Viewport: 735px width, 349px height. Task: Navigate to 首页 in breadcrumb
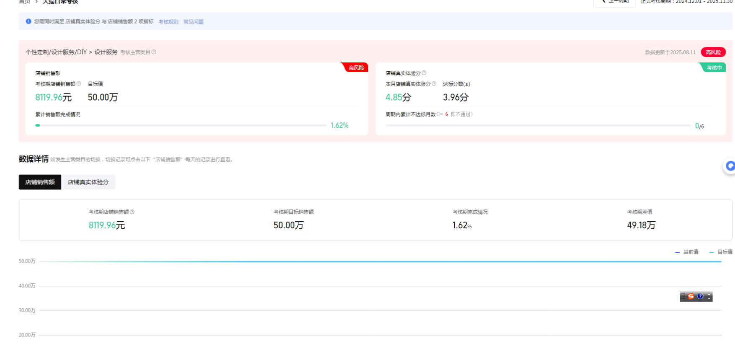click(25, 2)
